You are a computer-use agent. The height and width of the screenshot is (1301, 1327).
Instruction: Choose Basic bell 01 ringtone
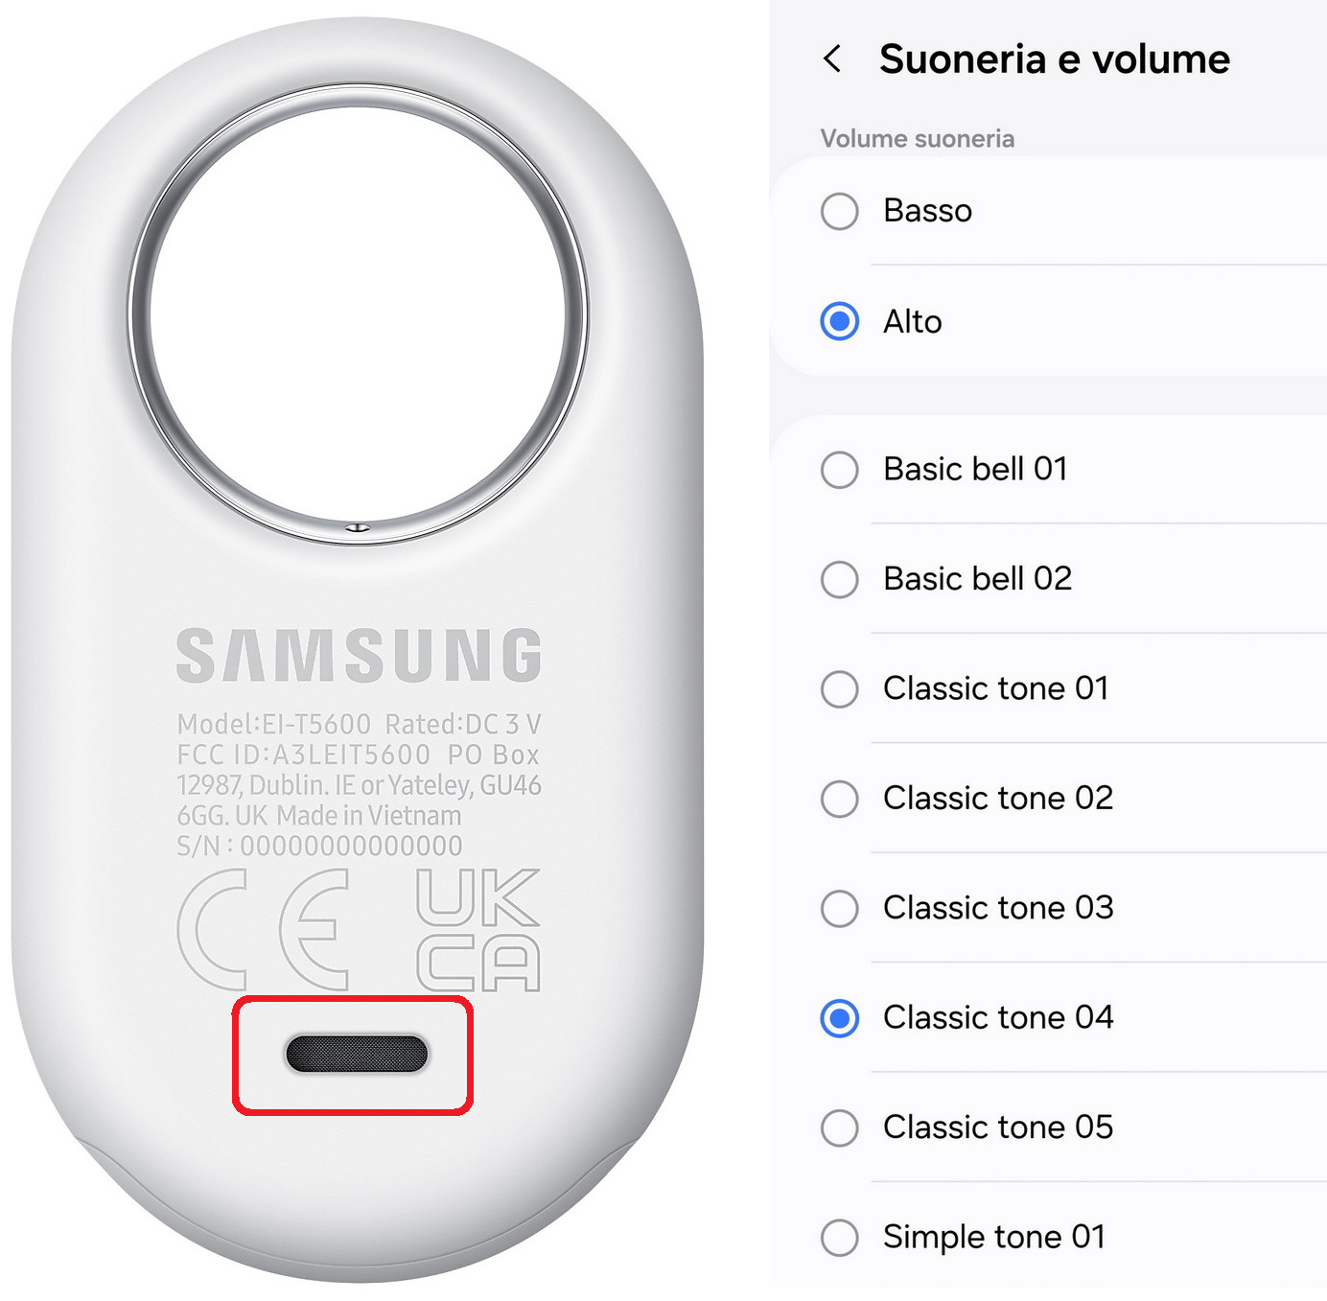pos(1049,470)
